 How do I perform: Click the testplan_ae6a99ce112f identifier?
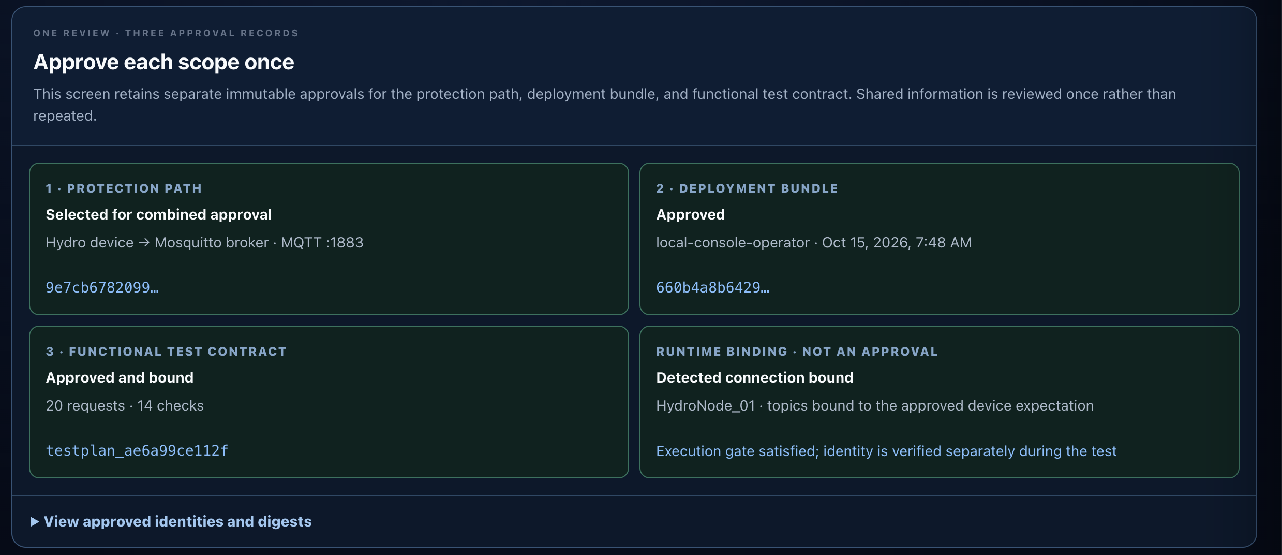pyautogui.click(x=137, y=451)
